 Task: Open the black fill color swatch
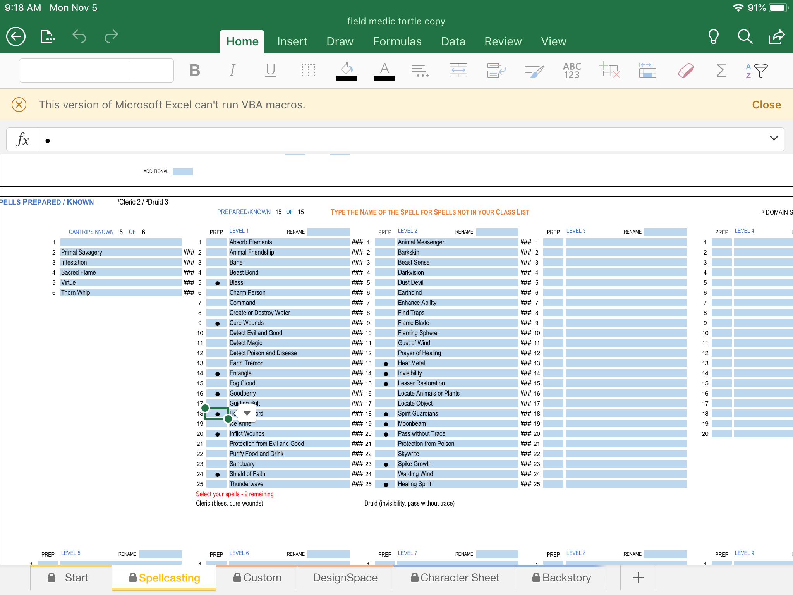(347, 77)
